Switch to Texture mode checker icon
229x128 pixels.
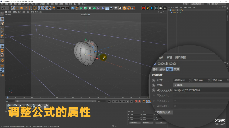[x=2, y=24]
